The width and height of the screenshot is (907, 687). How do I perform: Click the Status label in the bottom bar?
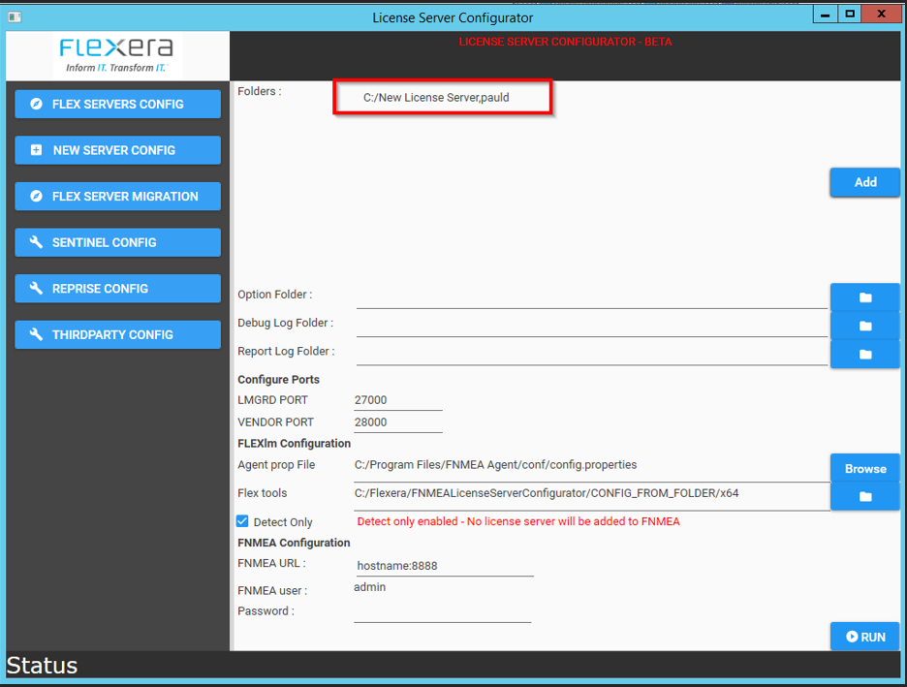(x=42, y=666)
